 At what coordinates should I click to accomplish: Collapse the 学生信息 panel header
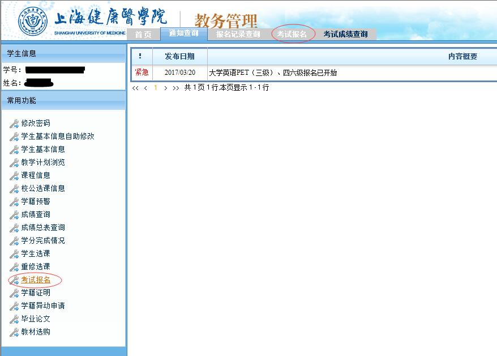click(63, 54)
